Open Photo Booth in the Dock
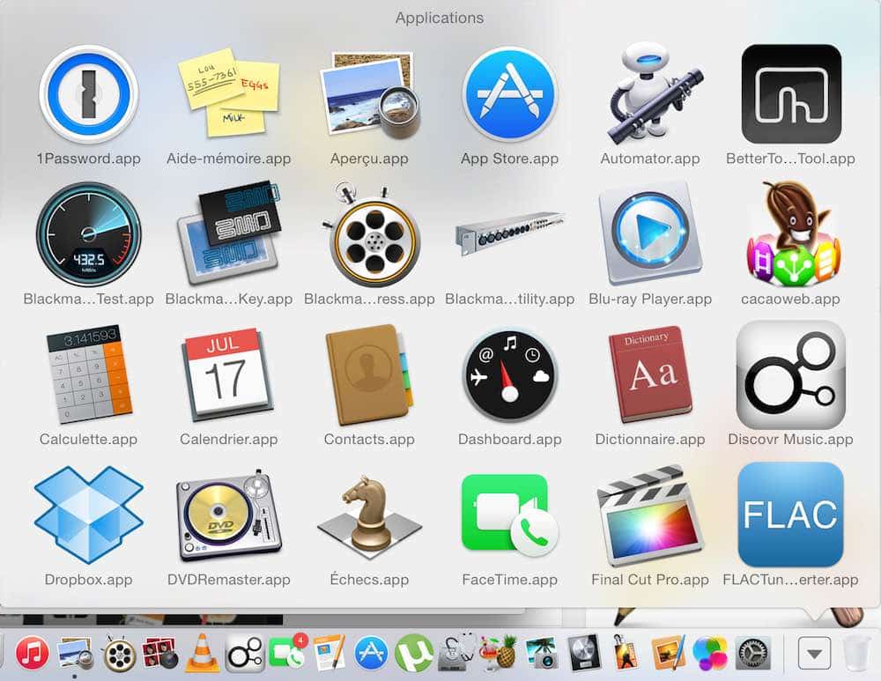The image size is (881, 681). click(160, 654)
